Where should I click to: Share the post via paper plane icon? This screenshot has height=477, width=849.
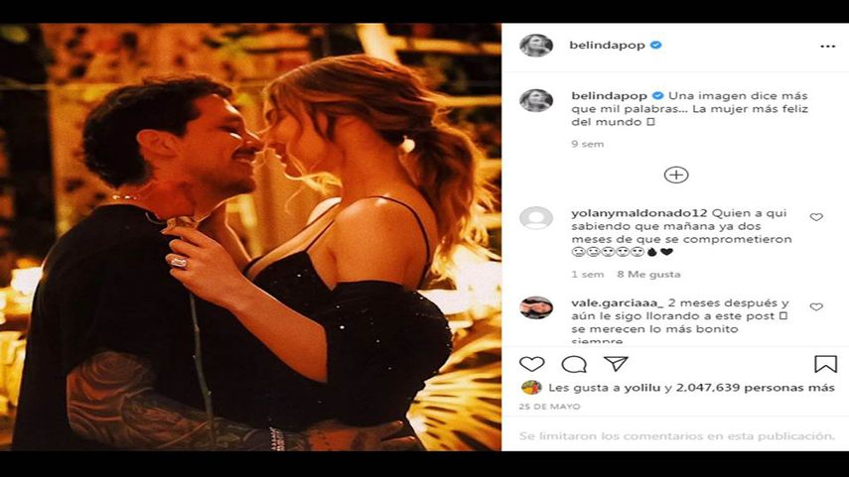click(616, 364)
